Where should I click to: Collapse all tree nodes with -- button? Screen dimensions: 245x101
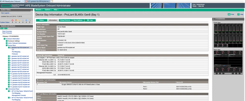6,28
